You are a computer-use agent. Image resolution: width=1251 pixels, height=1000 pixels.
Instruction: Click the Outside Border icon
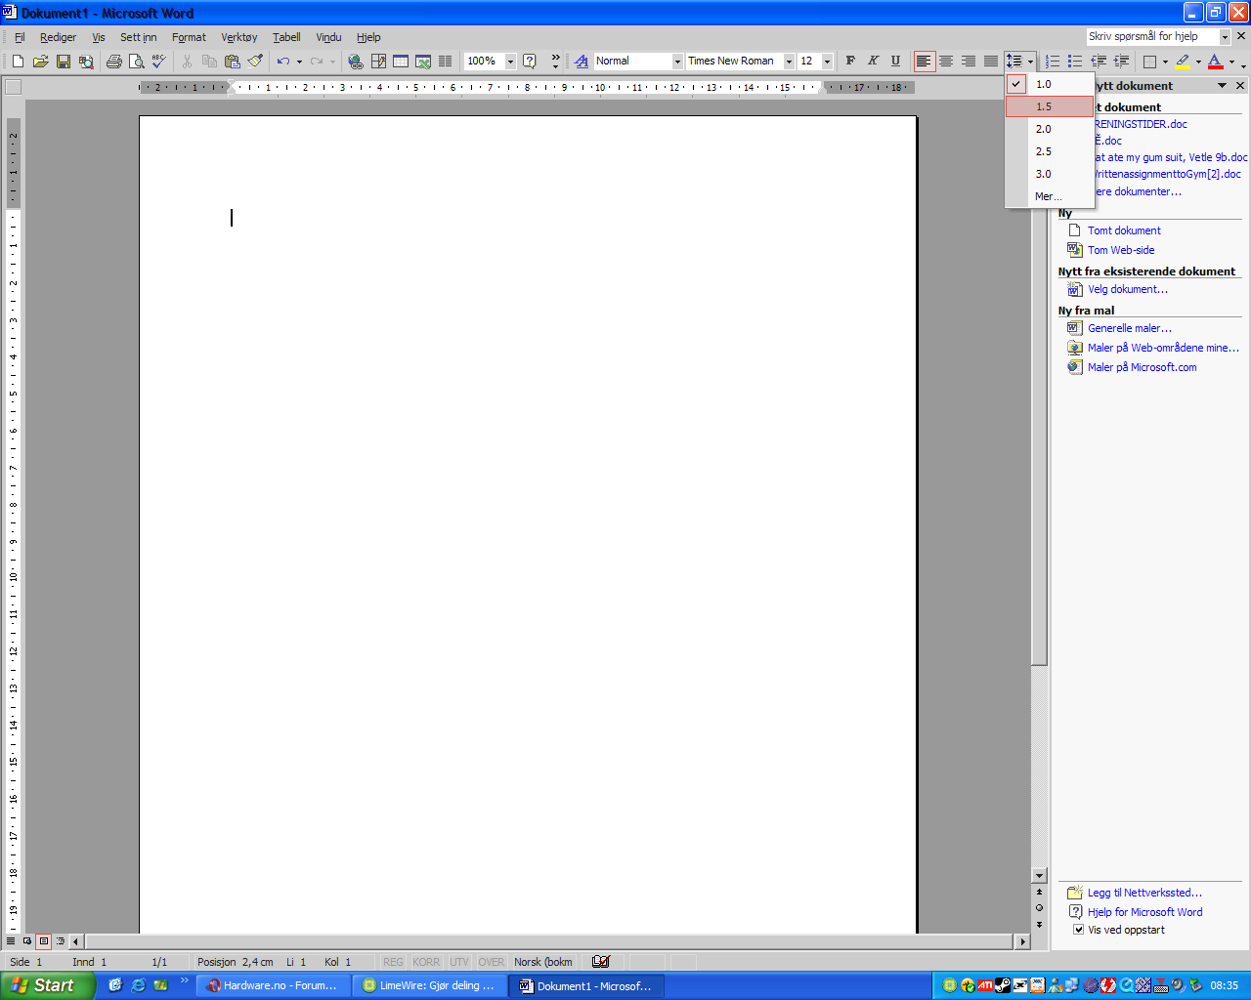pos(1149,61)
